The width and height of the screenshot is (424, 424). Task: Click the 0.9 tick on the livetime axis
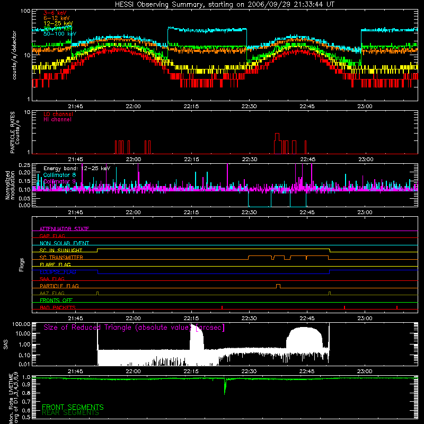pyautogui.click(x=26, y=385)
